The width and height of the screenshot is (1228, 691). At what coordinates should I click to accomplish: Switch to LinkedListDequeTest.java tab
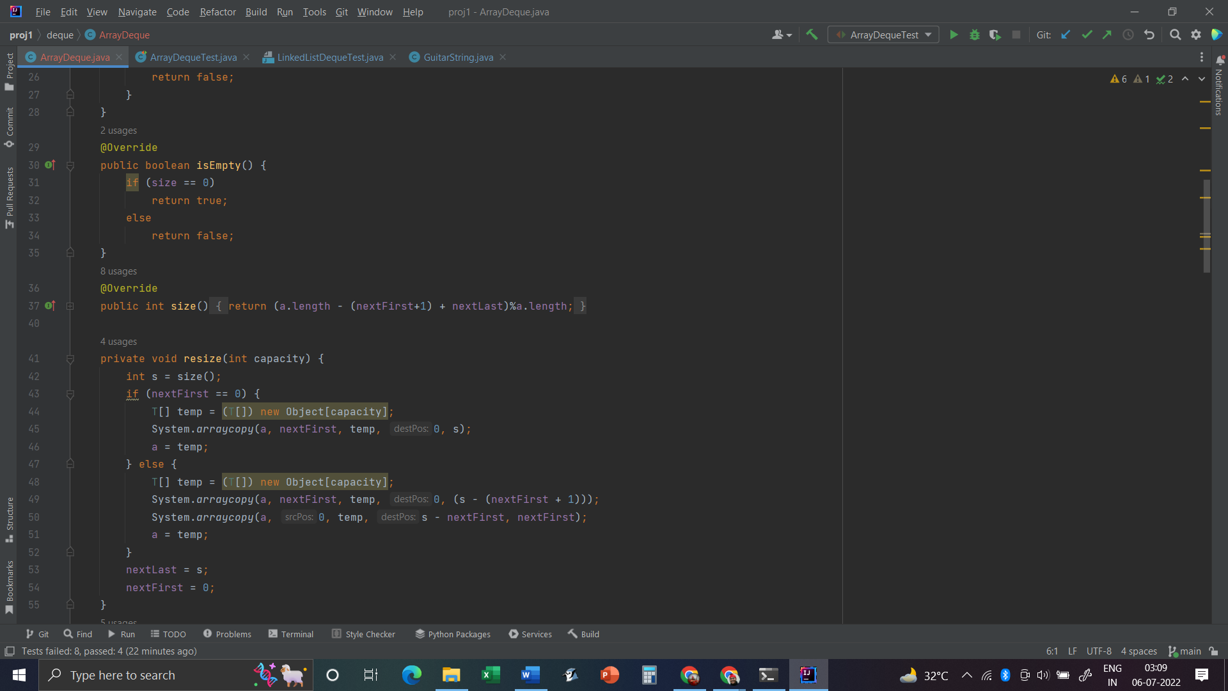329,58
